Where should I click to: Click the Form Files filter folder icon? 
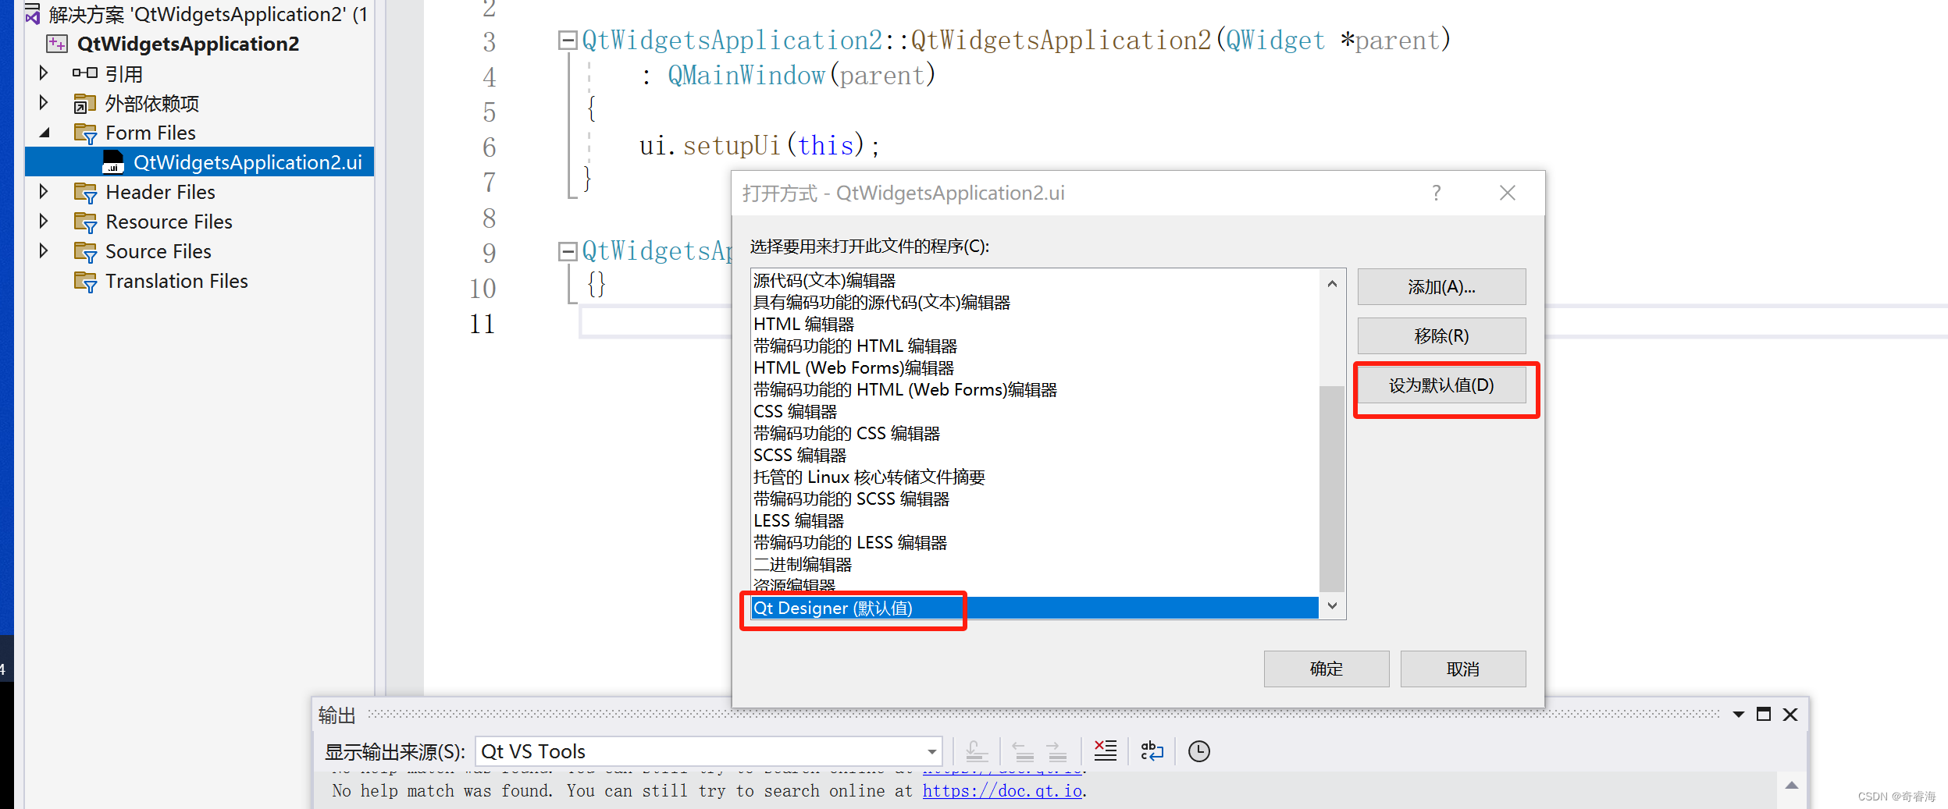click(85, 133)
